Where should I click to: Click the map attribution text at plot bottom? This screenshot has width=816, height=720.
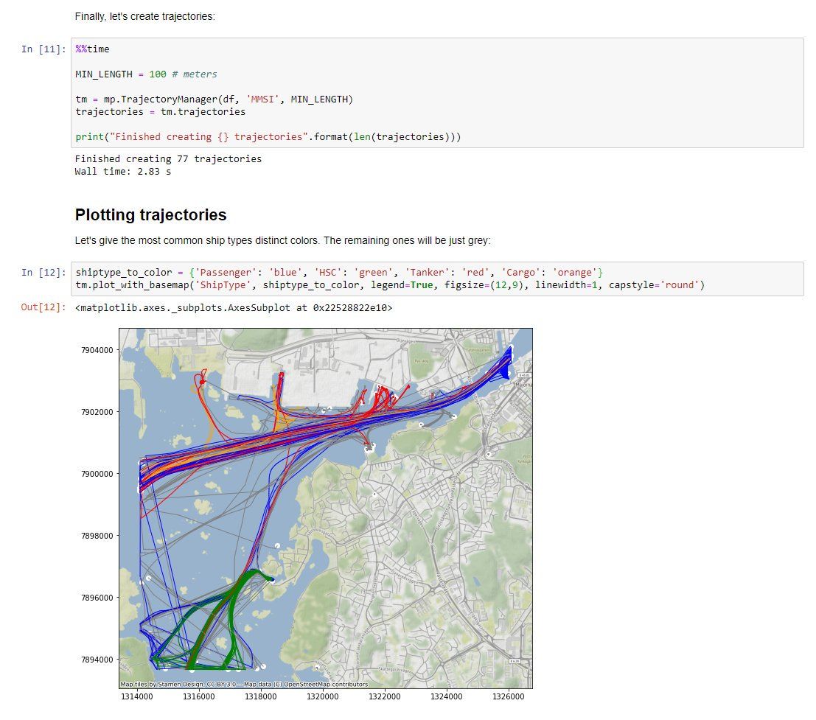point(244,685)
